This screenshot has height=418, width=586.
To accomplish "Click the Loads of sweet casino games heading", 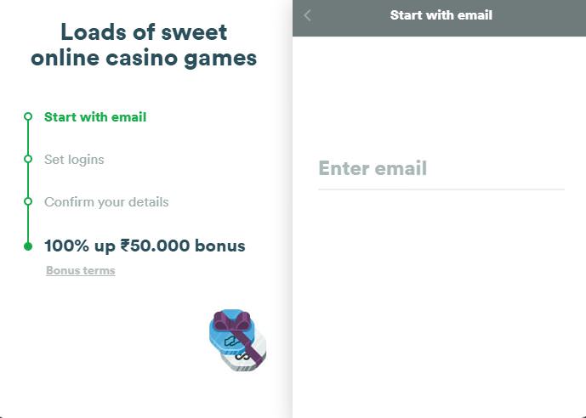I will tap(144, 45).
